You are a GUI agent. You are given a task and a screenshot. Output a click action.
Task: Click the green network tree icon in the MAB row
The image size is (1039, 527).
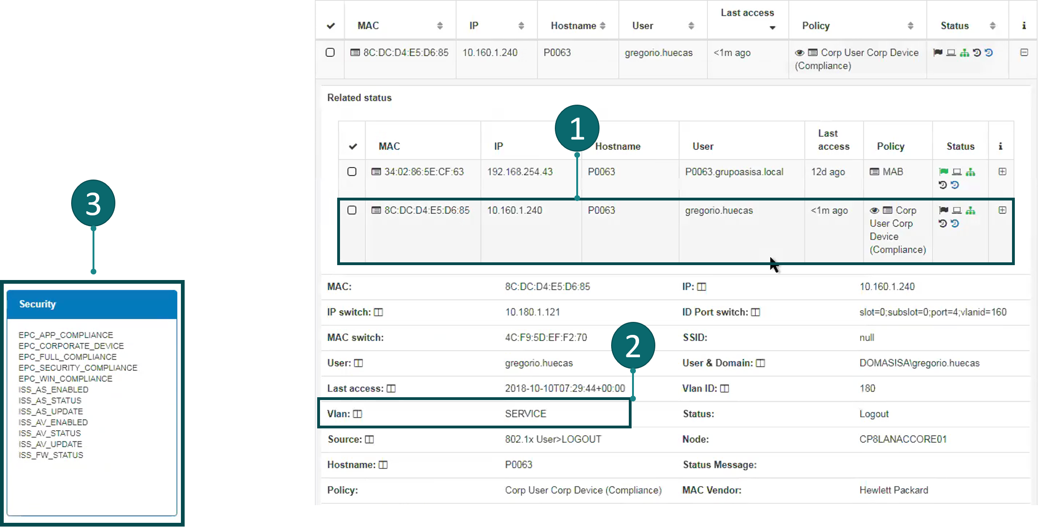(x=970, y=172)
